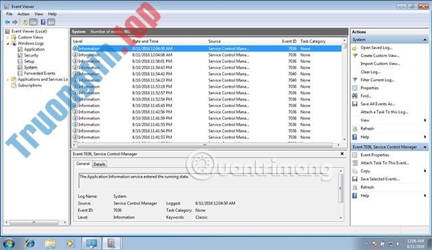Select event logged 8/10/2016 11:58:01 PM
The image size is (432, 250).
(207, 61)
